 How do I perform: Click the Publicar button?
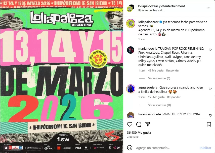(x=205, y=148)
